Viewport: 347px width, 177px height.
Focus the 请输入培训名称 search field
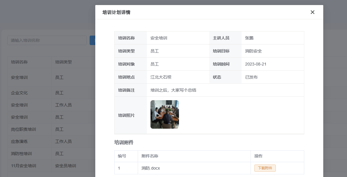point(47,40)
